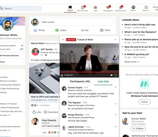Image resolution: width=158 pixels, height=137 pixels.
Task: Seek on the red video progress bar
Action: (x=89, y=72)
